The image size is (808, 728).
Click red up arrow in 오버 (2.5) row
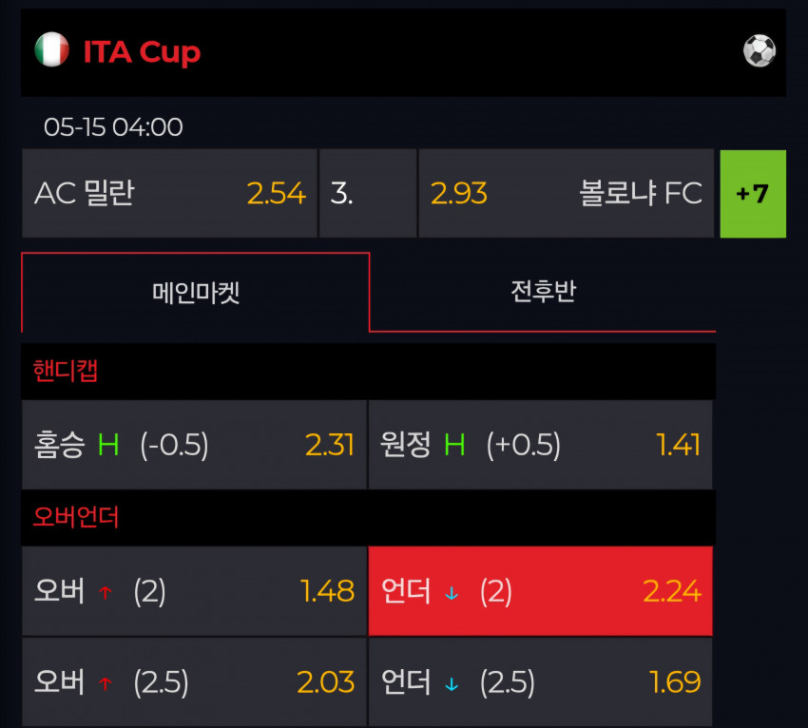[x=106, y=683]
